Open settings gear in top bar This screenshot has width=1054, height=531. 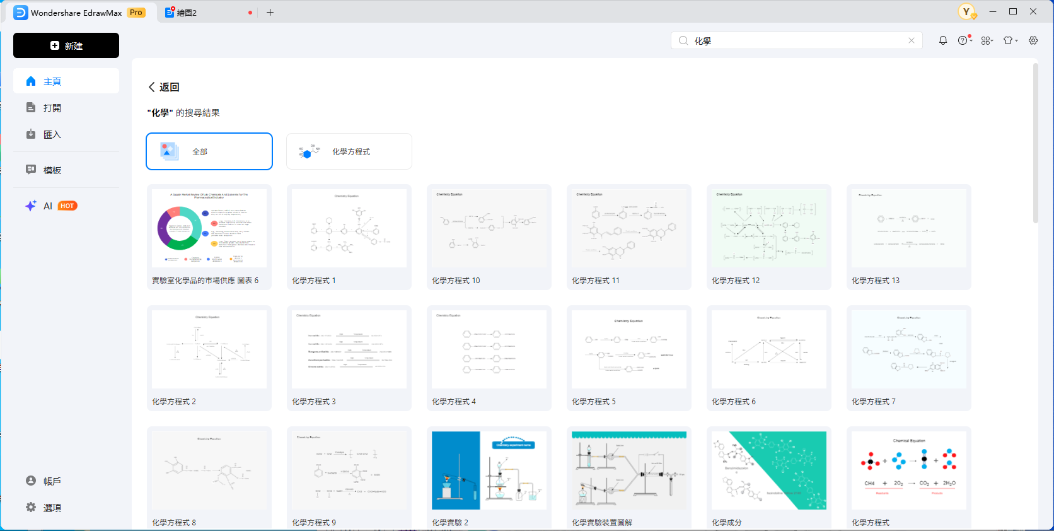point(1033,40)
